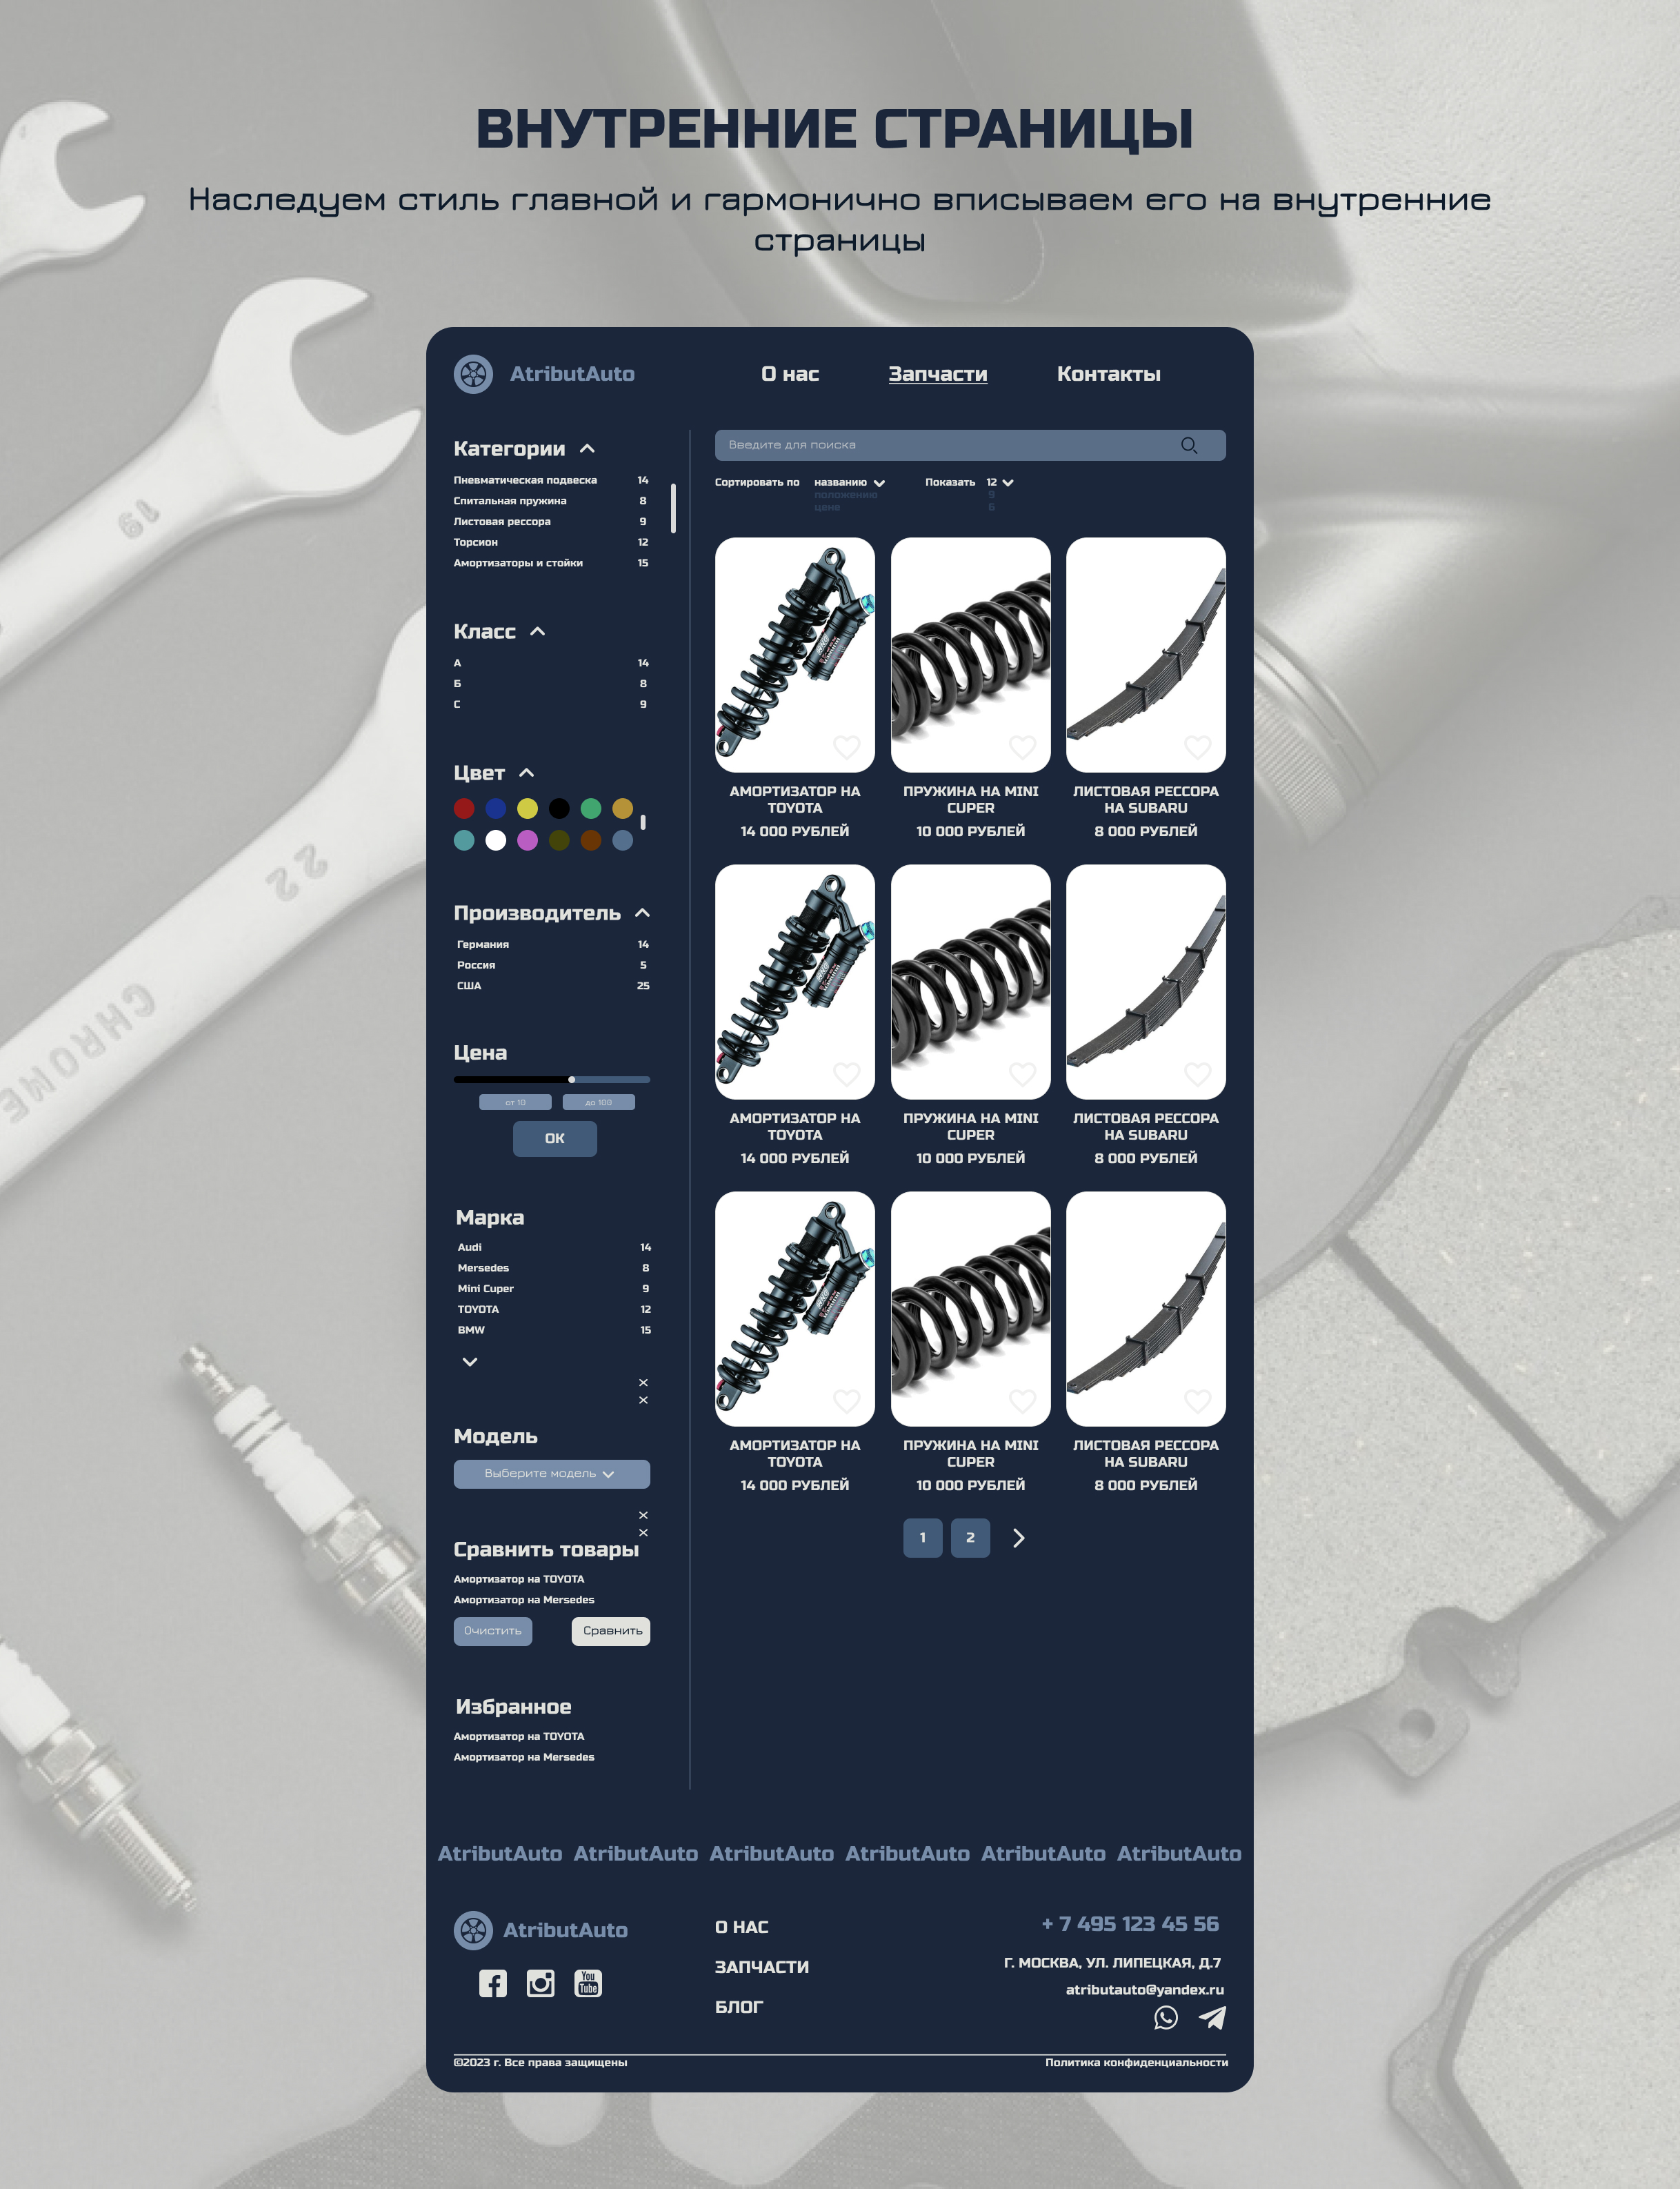Open the Instagram icon in footer

click(540, 1983)
